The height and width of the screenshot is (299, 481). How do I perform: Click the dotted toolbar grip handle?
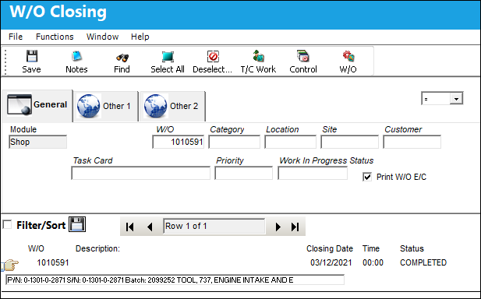5,62
